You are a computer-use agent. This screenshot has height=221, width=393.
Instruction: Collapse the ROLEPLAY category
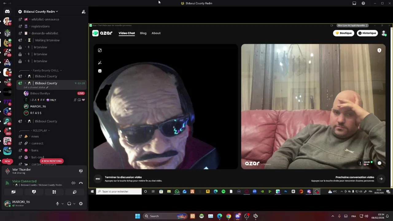[41, 130]
